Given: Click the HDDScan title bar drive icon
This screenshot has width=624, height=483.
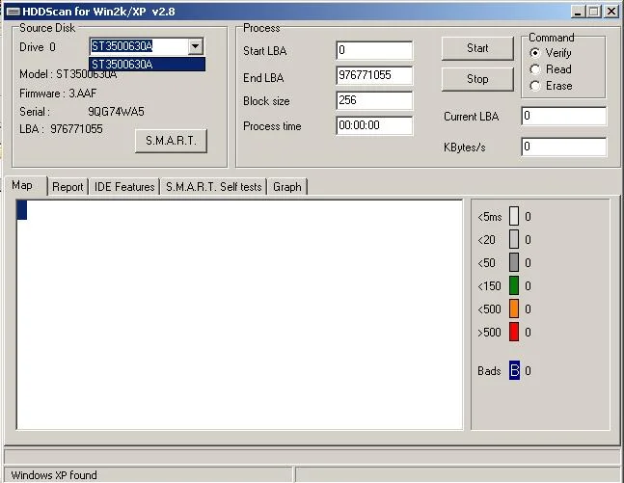Looking at the screenshot, I should pyautogui.click(x=14, y=12).
